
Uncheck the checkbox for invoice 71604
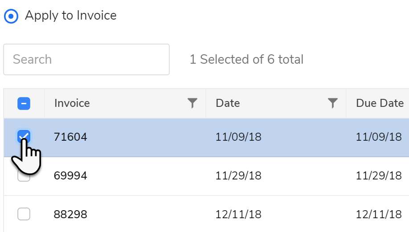point(24,136)
